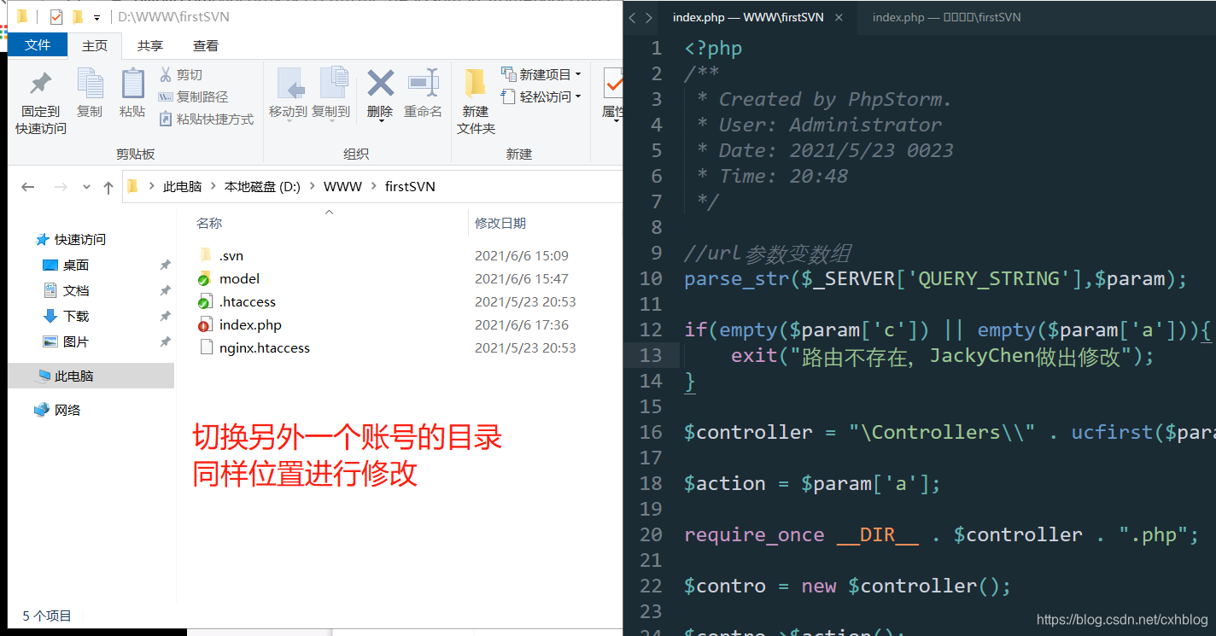Select Quick Access (快速访问) in navigation pane

click(80, 239)
